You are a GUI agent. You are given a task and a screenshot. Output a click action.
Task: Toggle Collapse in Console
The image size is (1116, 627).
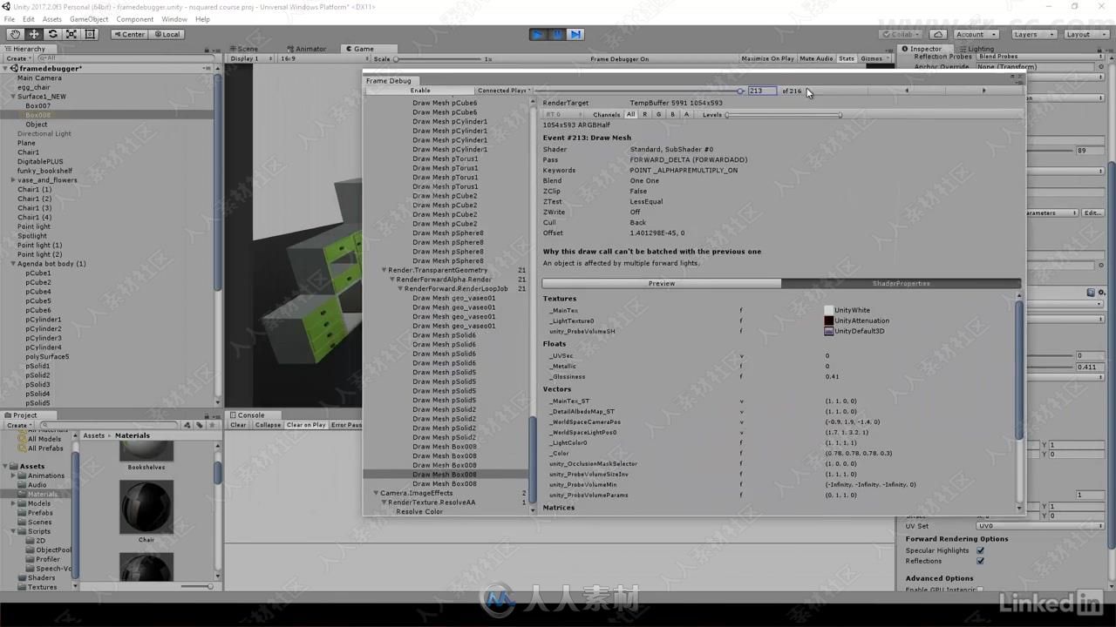(x=268, y=425)
